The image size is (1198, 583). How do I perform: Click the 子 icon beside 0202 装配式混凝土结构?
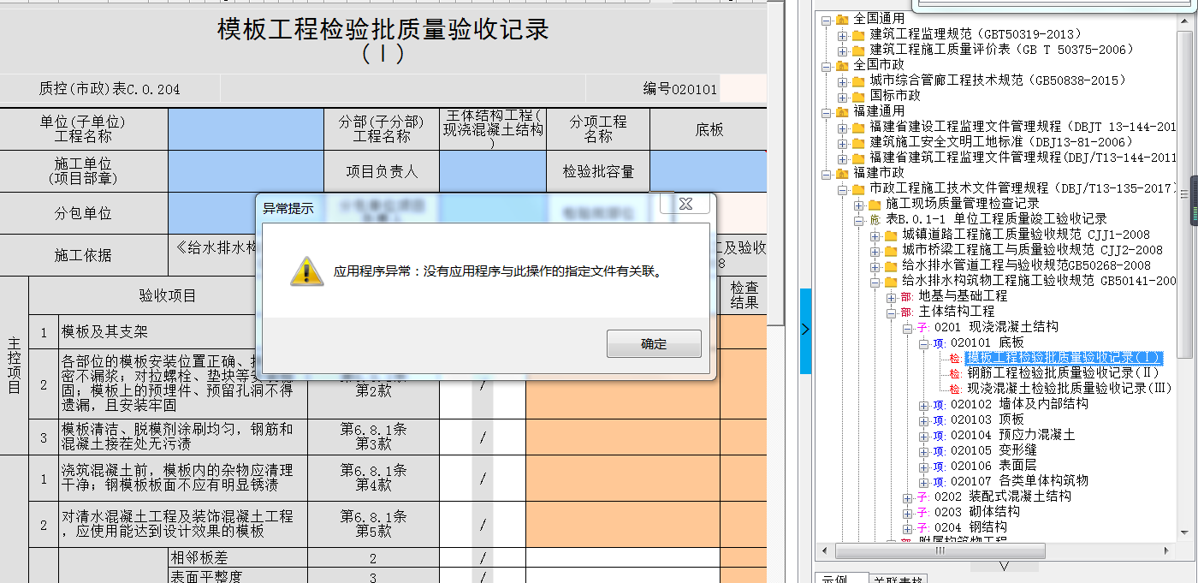(x=922, y=497)
